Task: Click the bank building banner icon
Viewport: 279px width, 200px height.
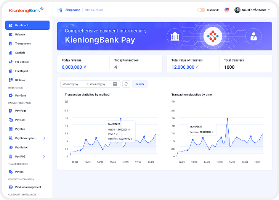Action: [175, 37]
